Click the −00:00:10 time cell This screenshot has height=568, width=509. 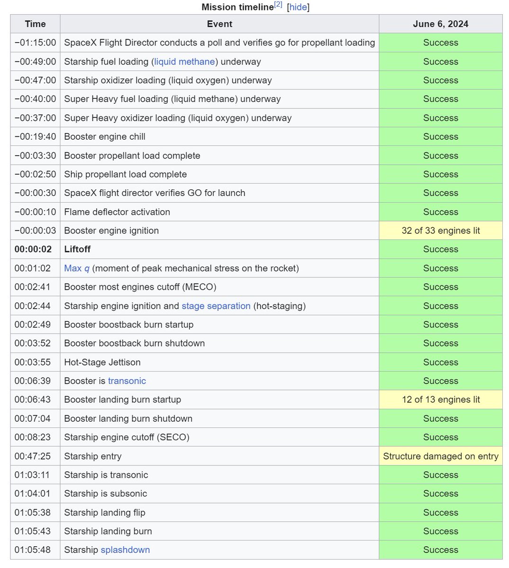pyautogui.click(x=35, y=212)
